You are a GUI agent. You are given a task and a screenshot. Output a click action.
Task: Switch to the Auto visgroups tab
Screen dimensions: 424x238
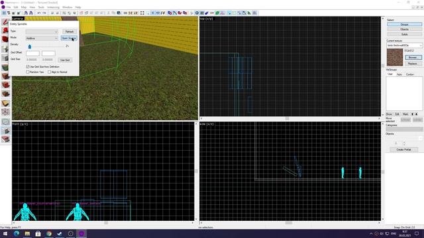point(399,74)
